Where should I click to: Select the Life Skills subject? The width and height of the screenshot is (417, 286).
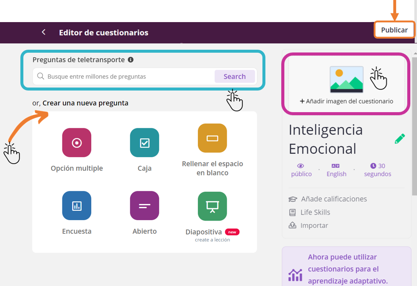(x=315, y=212)
